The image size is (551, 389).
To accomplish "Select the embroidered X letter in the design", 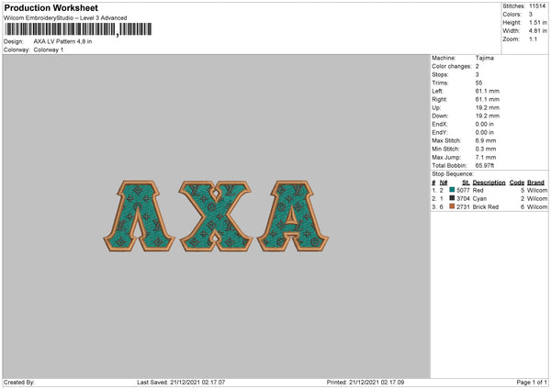I will pyautogui.click(x=216, y=216).
